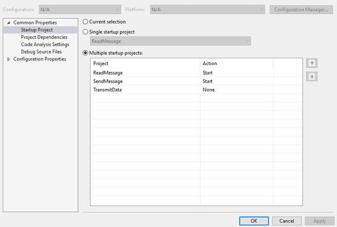337x227 pixels.
Task: Collapse the Common Properties tree node
Action: coord(9,22)
